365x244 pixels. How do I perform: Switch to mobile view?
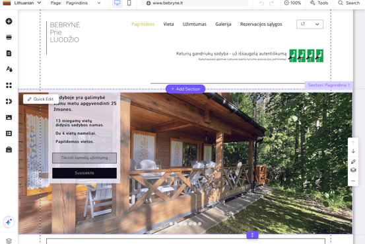pyautogui.click(x=129, y=3)
